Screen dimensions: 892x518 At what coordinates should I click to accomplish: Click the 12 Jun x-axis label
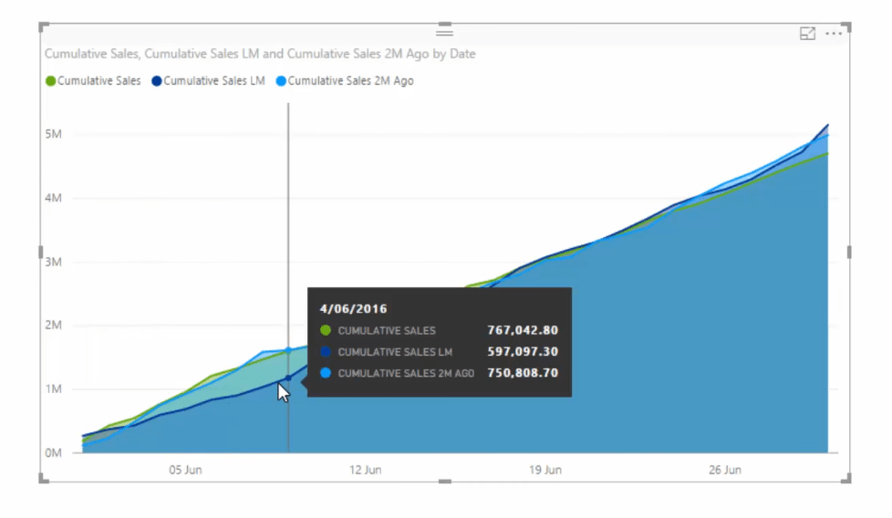point(365,470)
